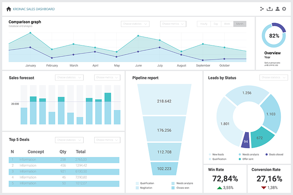This screenshot has width=293, height=195.
Task: Select the Week time range tab
Action: pos(227,24)
